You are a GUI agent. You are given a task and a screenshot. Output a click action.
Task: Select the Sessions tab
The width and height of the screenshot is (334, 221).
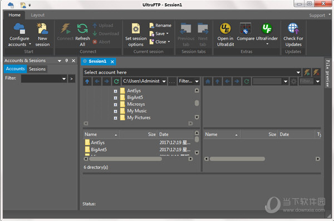click(x=37, y=69)
